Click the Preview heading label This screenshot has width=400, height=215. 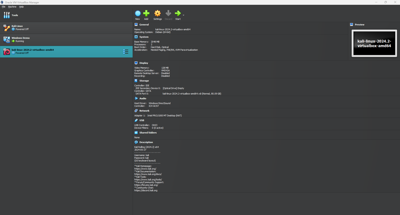point(359,24)
